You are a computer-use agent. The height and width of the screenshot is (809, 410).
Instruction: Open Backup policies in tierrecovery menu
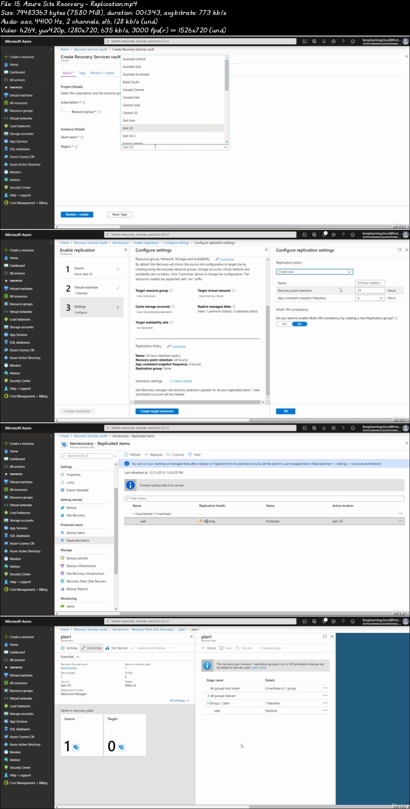[x=77, y=558]
